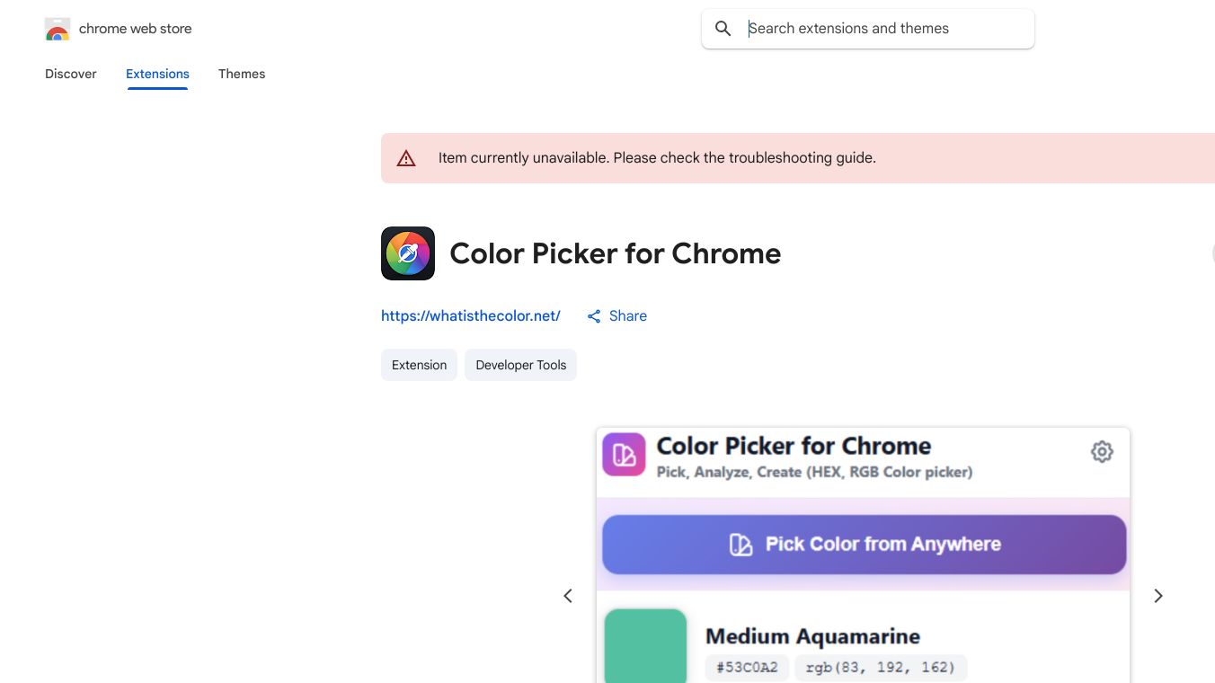Image resolution: width=1215 pixels, height=683 pixels.
Task: Click the eyedropper icon on Pick Color button
Action: pos(741,544)
